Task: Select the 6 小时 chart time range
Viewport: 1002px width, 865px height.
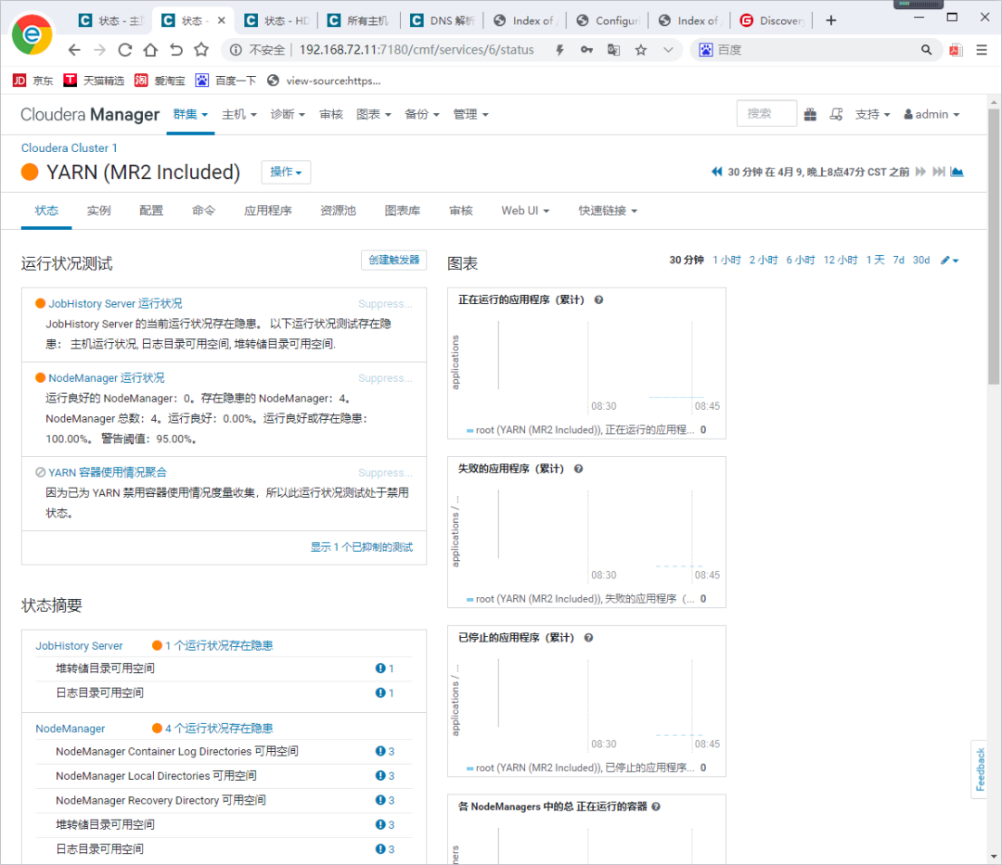Action: click(800, 260)
